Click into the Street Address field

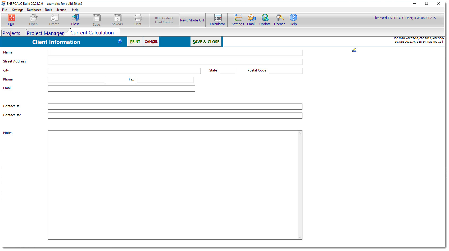(x=175, y=62)
